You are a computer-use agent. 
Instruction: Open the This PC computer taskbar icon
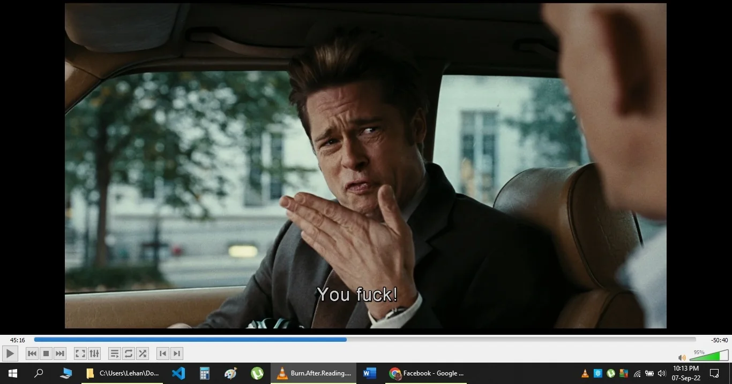click(x=66, y=373)
